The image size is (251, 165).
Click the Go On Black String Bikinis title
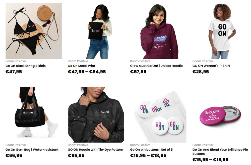[x=25, y=66]
